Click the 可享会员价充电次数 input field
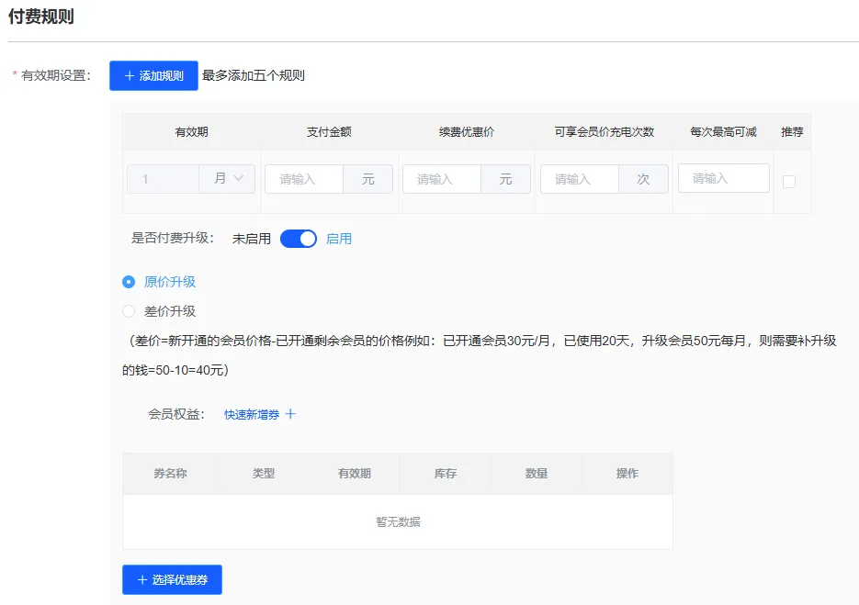The image size is (859, 605). click(579, 179)
